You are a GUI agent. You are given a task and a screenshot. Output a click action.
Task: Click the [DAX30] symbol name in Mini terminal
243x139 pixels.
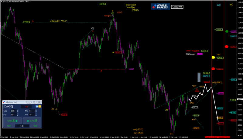8,107
